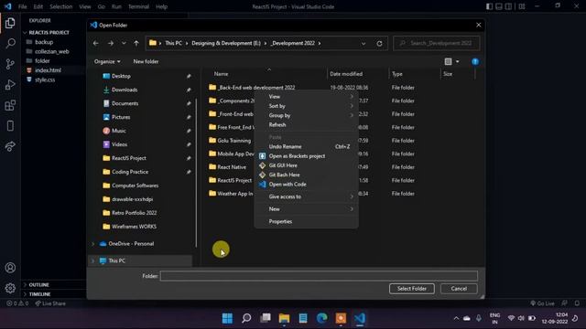Click the Select Folder button
This screenshot has height=329, width=586.
(x=411, y=289)
